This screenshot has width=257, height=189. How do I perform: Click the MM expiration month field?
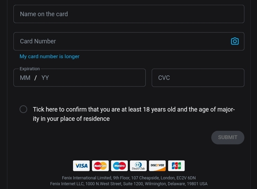tap(25, 78)
